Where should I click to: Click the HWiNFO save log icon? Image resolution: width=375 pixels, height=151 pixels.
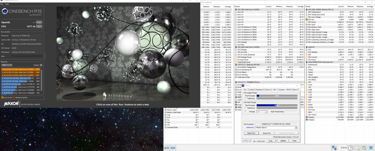point(357,148)
